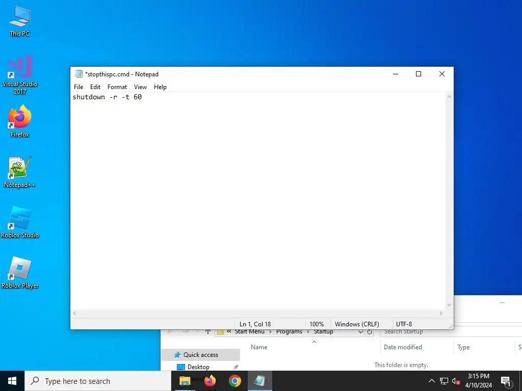Open the Notepad Edit menu

point(95,87)
